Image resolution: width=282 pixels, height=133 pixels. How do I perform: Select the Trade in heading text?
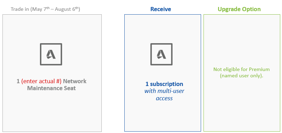45,9
